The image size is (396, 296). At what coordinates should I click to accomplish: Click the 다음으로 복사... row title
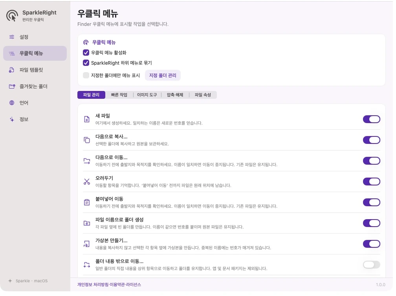pyautogui.click(x=112, y=137)
